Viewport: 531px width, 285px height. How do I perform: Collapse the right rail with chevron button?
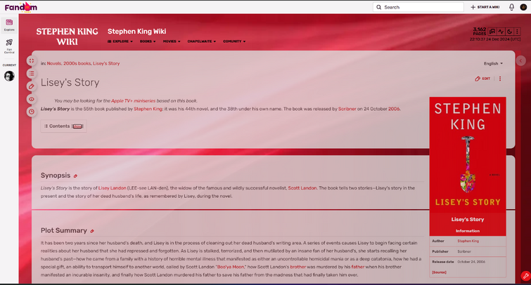(x=521, y=61)
